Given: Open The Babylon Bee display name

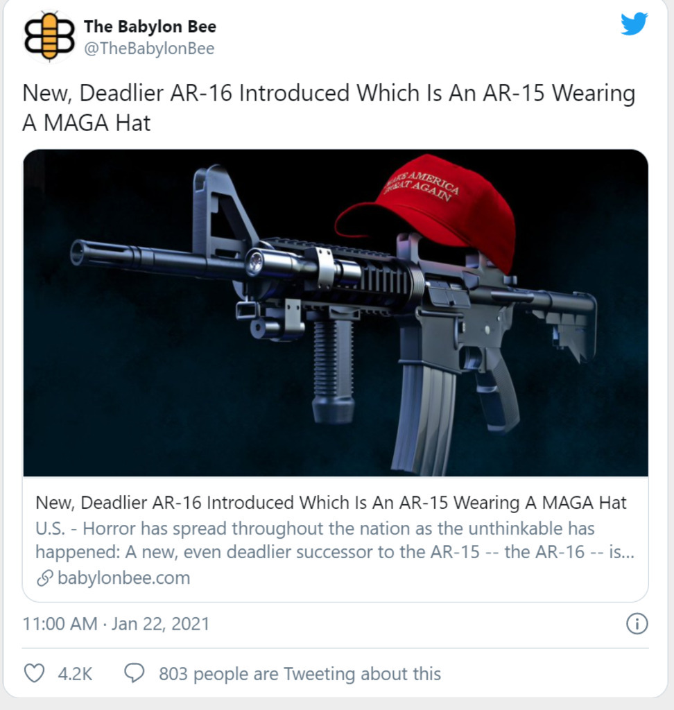Looking at the screenshot, I should [x=150, y=26].
